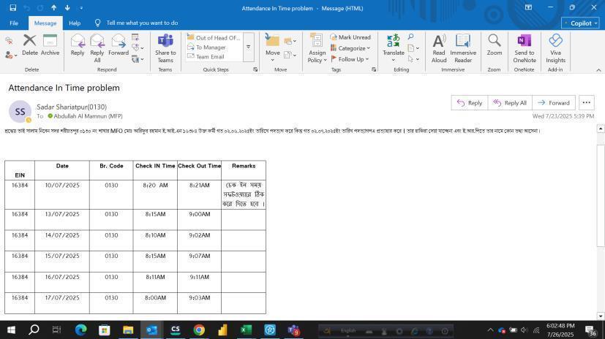The height and width of the screenshot is (339, 605).
Task: Mark the message as Unread
Action: [350, 37]
